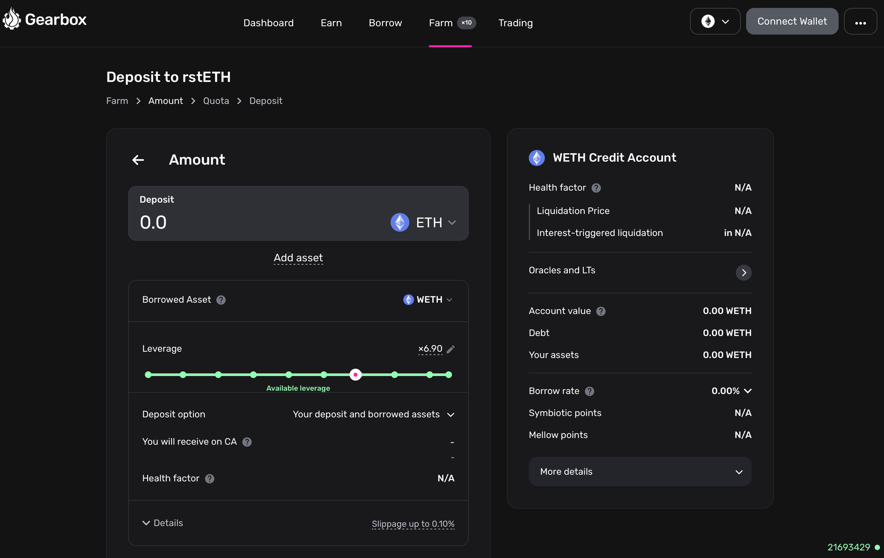Click the block number 21693429 indicator
Screen dimensions: 884x558
pos(849,547)
